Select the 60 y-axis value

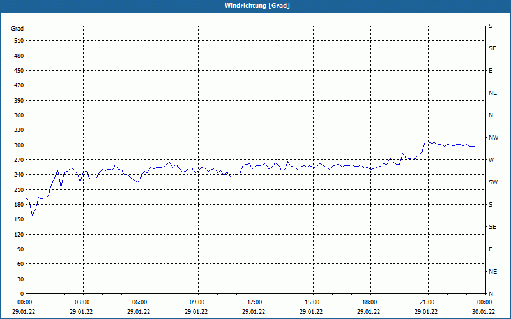point(20,264)
